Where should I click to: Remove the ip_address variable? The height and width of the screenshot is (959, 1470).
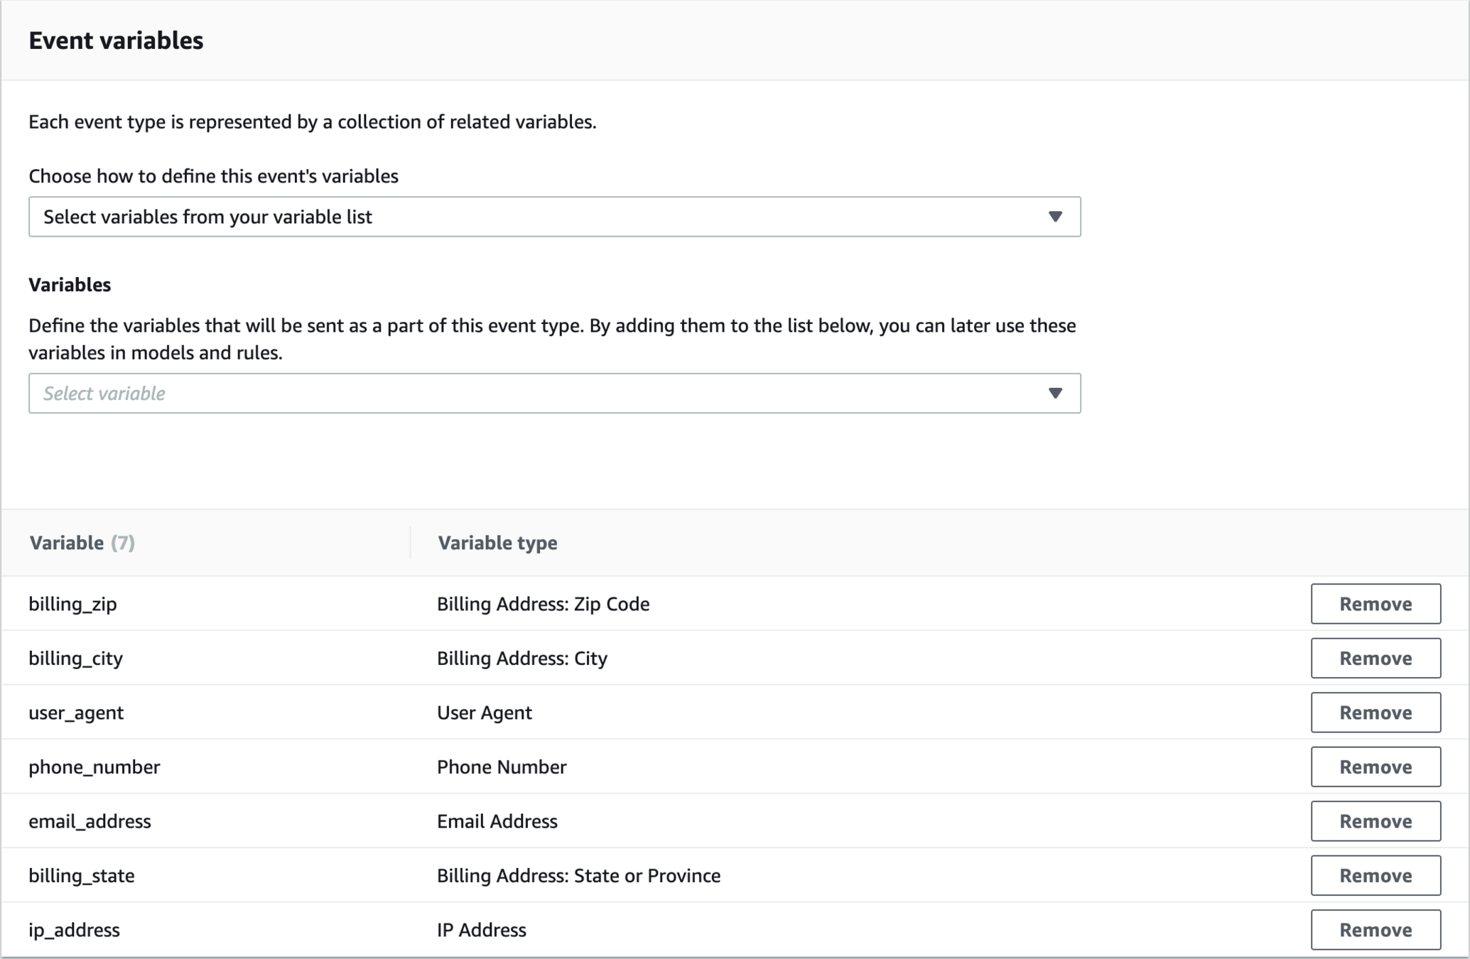[x=1375, y=930]
